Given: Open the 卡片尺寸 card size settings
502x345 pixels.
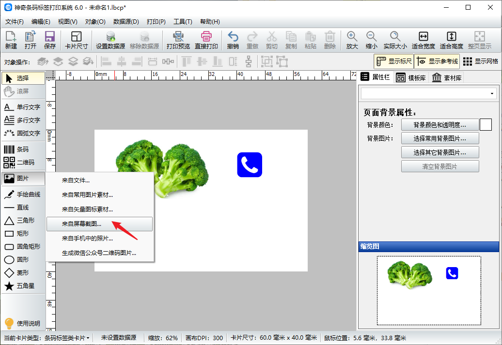Looking at the screenshot, I should 76,40.
